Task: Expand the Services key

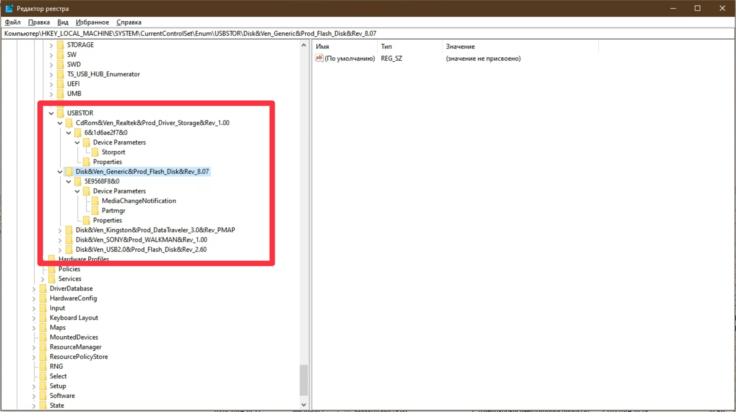Action: 43,279
